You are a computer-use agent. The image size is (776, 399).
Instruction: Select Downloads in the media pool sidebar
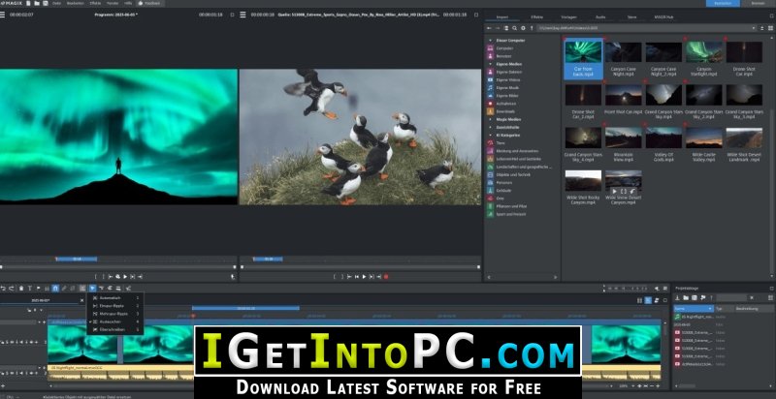point(504,111)
